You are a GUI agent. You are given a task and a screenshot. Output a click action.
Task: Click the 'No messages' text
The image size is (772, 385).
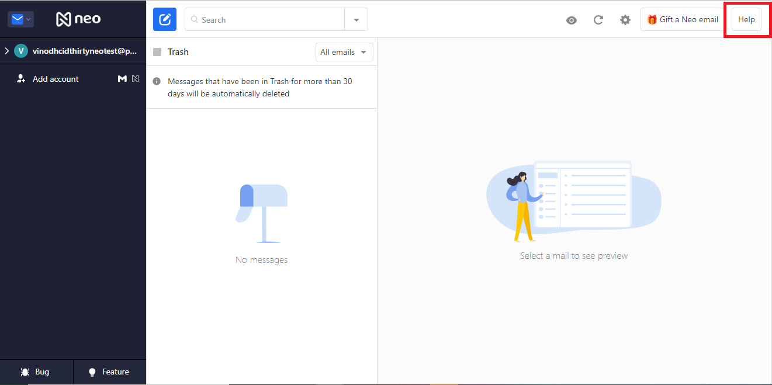pos(261,260)
